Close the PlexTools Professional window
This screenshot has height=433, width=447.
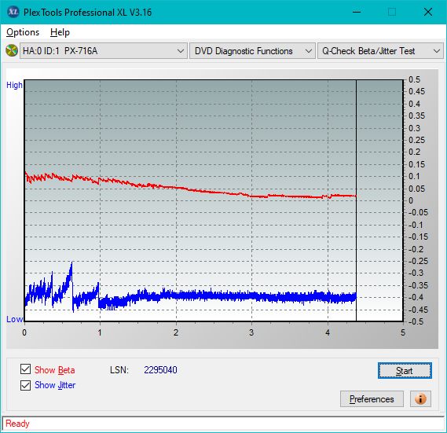pos(428,12)
